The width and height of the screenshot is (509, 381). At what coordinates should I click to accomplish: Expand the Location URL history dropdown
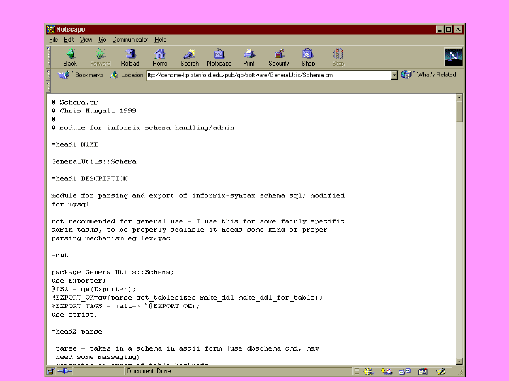[394, 75]
